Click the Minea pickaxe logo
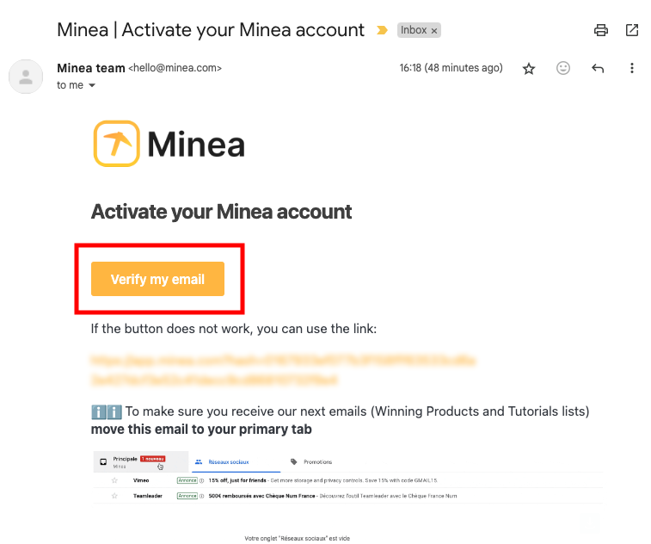The height and width of the screenshot is (544, 651). pyautogui.click(x=116, y=144)
